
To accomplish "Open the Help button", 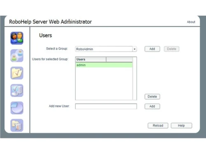I will pos(181,126).
